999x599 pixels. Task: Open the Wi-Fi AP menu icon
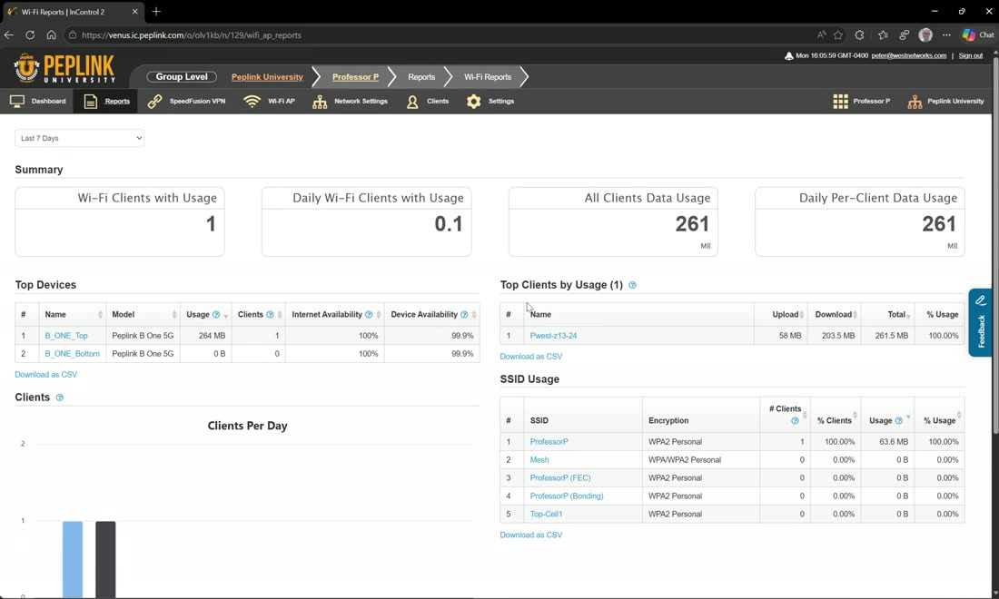(252, 102)
